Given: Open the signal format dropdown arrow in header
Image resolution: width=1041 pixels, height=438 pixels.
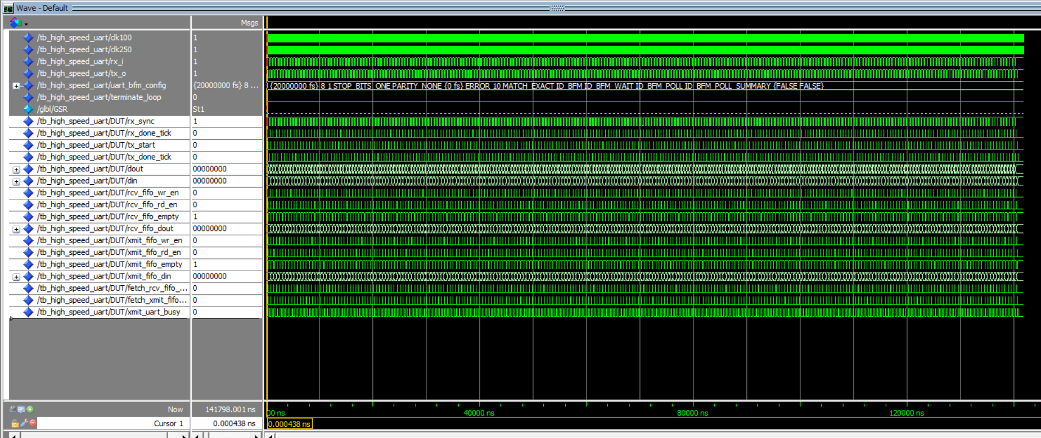Looking at the screenshot, I should pos(26,24).
